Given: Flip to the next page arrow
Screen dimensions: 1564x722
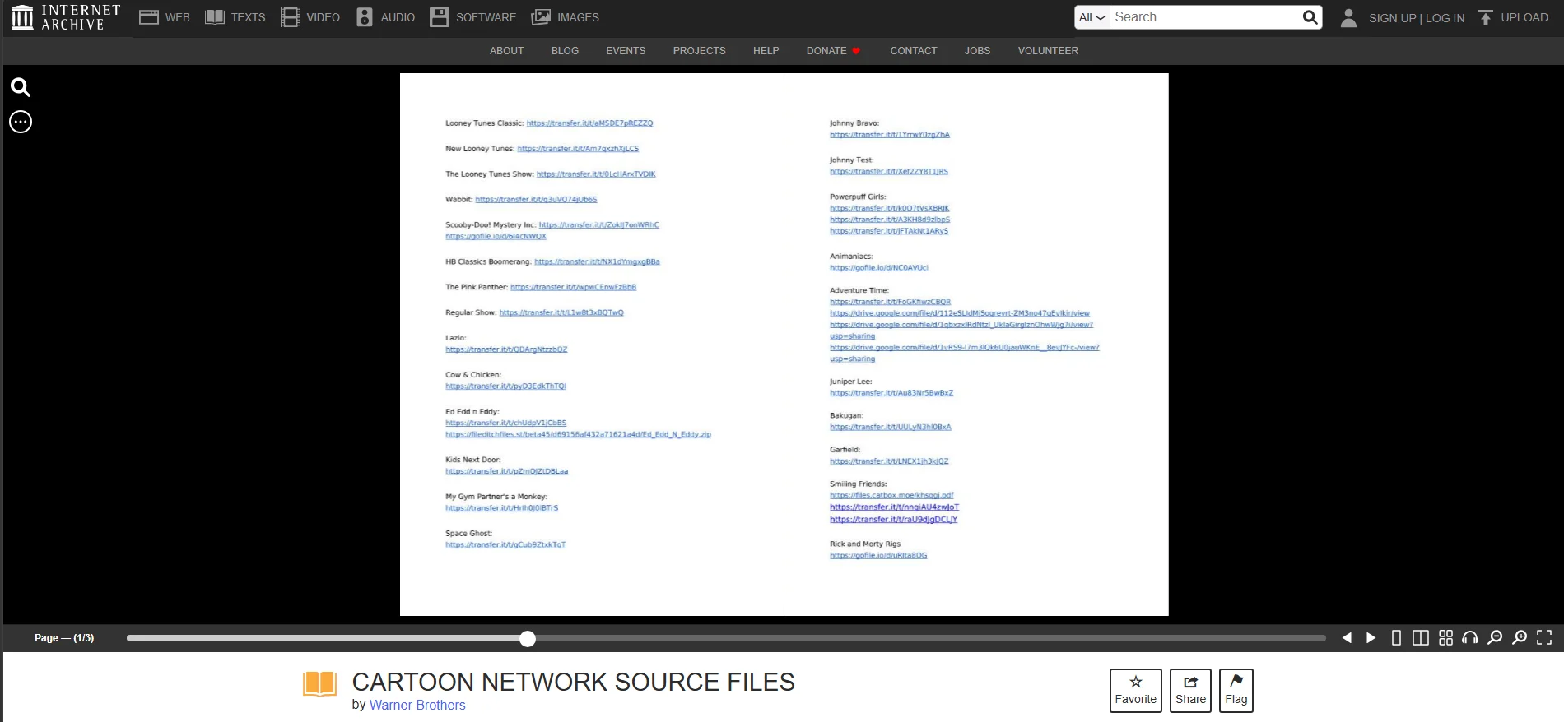Looking at the screenshot, I should [x=1371, y=638].
